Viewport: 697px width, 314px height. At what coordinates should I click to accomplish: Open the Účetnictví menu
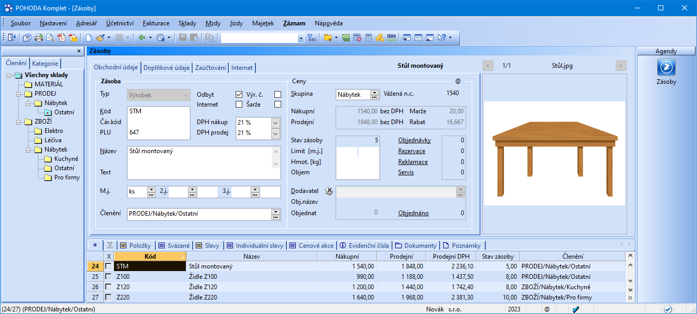(x=120, y=23)
